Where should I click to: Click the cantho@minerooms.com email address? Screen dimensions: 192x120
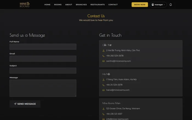pos(118,61)
